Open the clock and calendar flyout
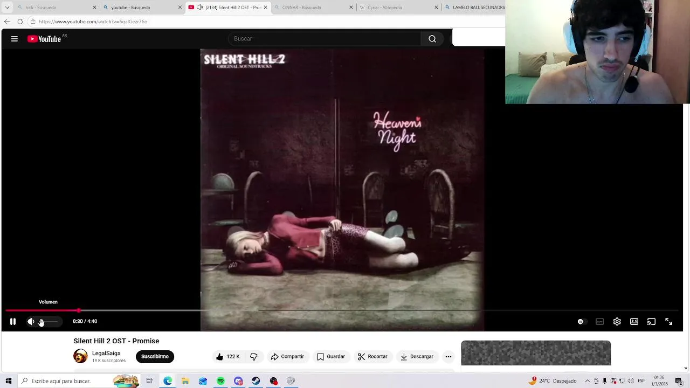This screenshot has width=690, height=388. click(x=660, y=381)
